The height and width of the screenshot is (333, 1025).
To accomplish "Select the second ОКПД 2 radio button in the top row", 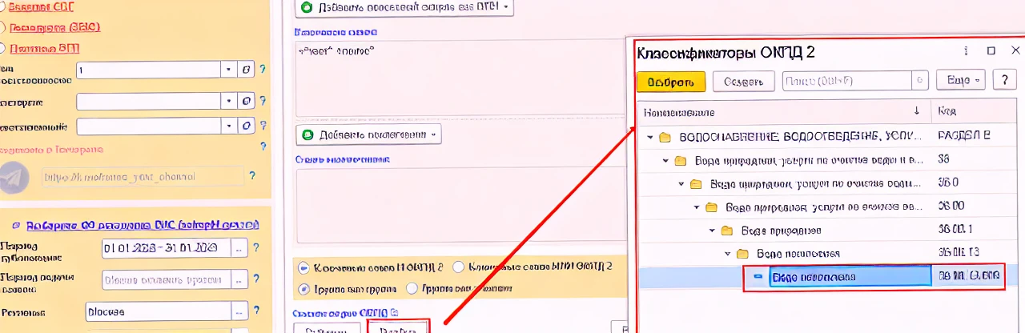I will (459, 267).
